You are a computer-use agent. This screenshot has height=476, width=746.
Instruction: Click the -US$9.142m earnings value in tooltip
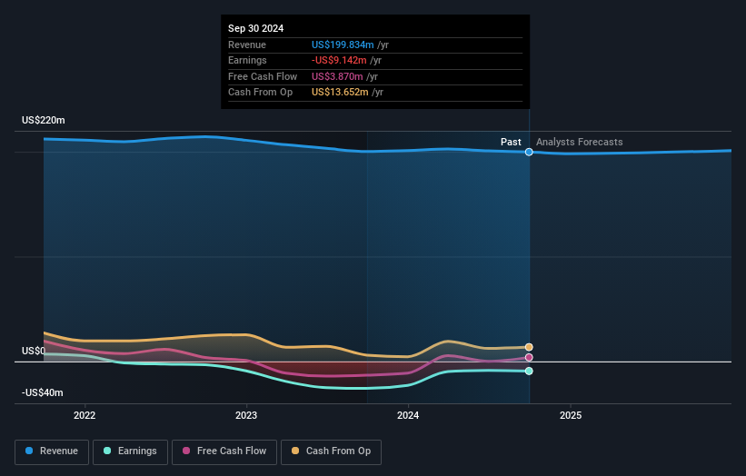[x=339, y=60]
